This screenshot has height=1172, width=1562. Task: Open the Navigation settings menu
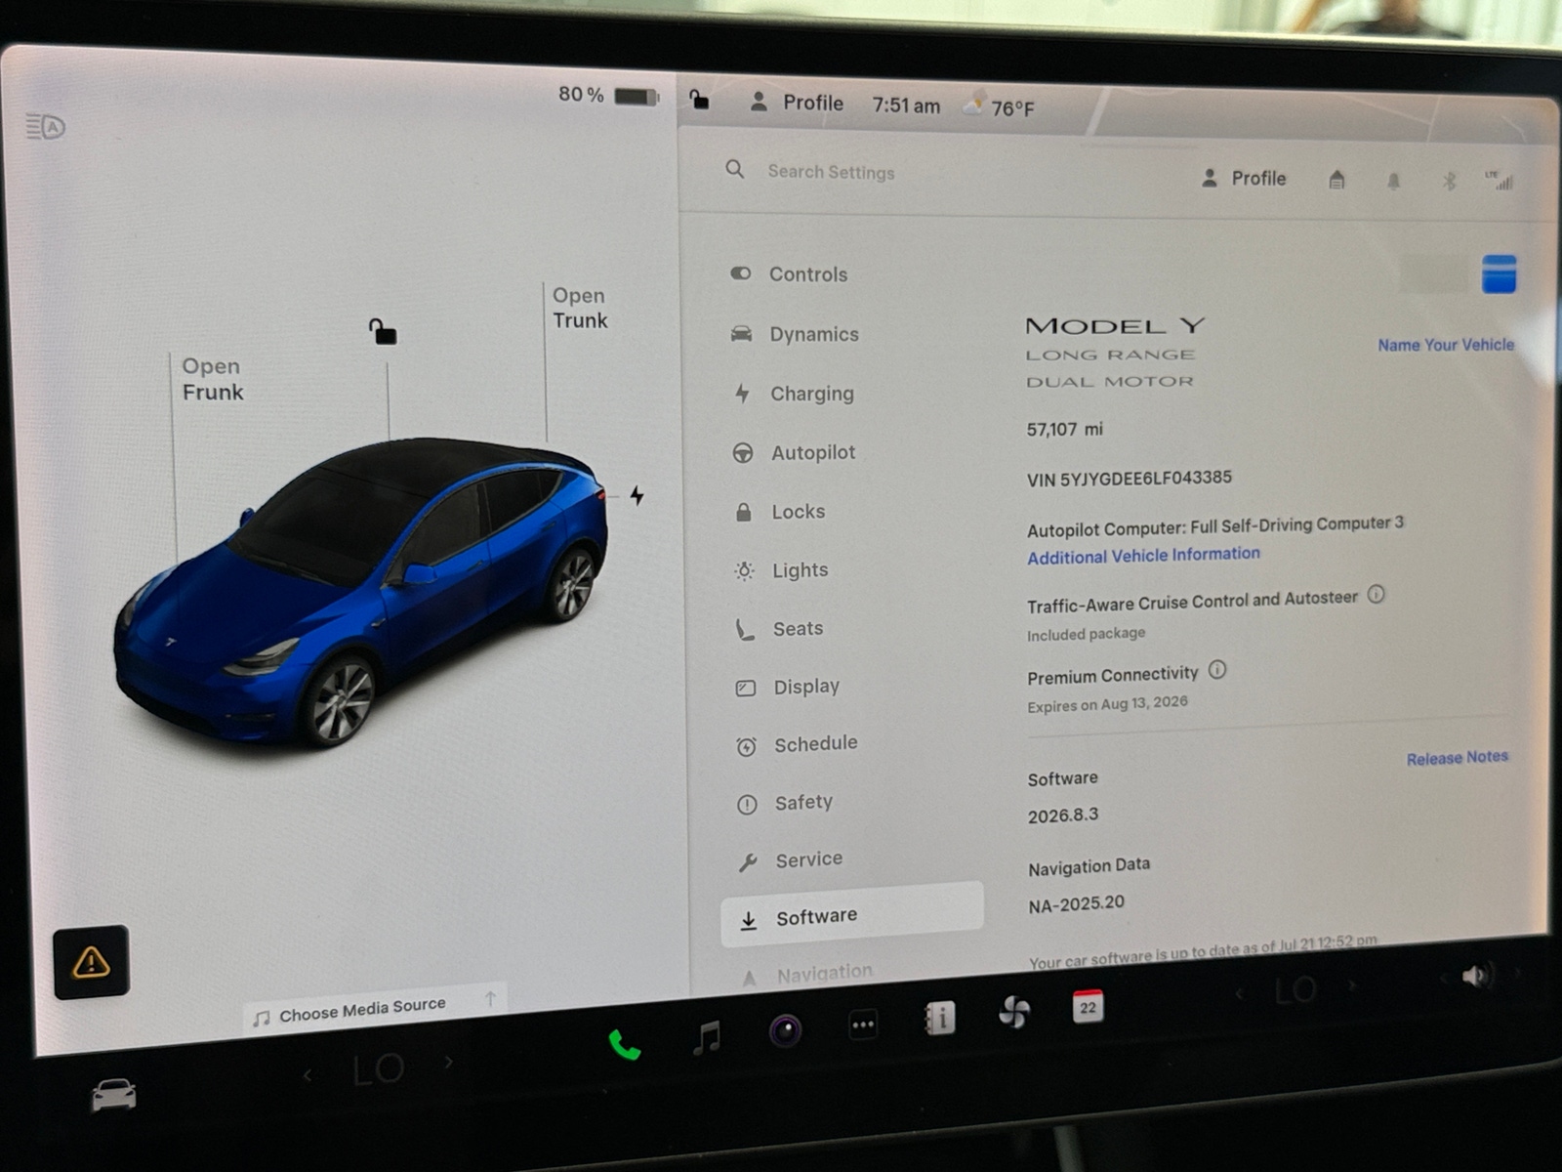click(806, 974)
